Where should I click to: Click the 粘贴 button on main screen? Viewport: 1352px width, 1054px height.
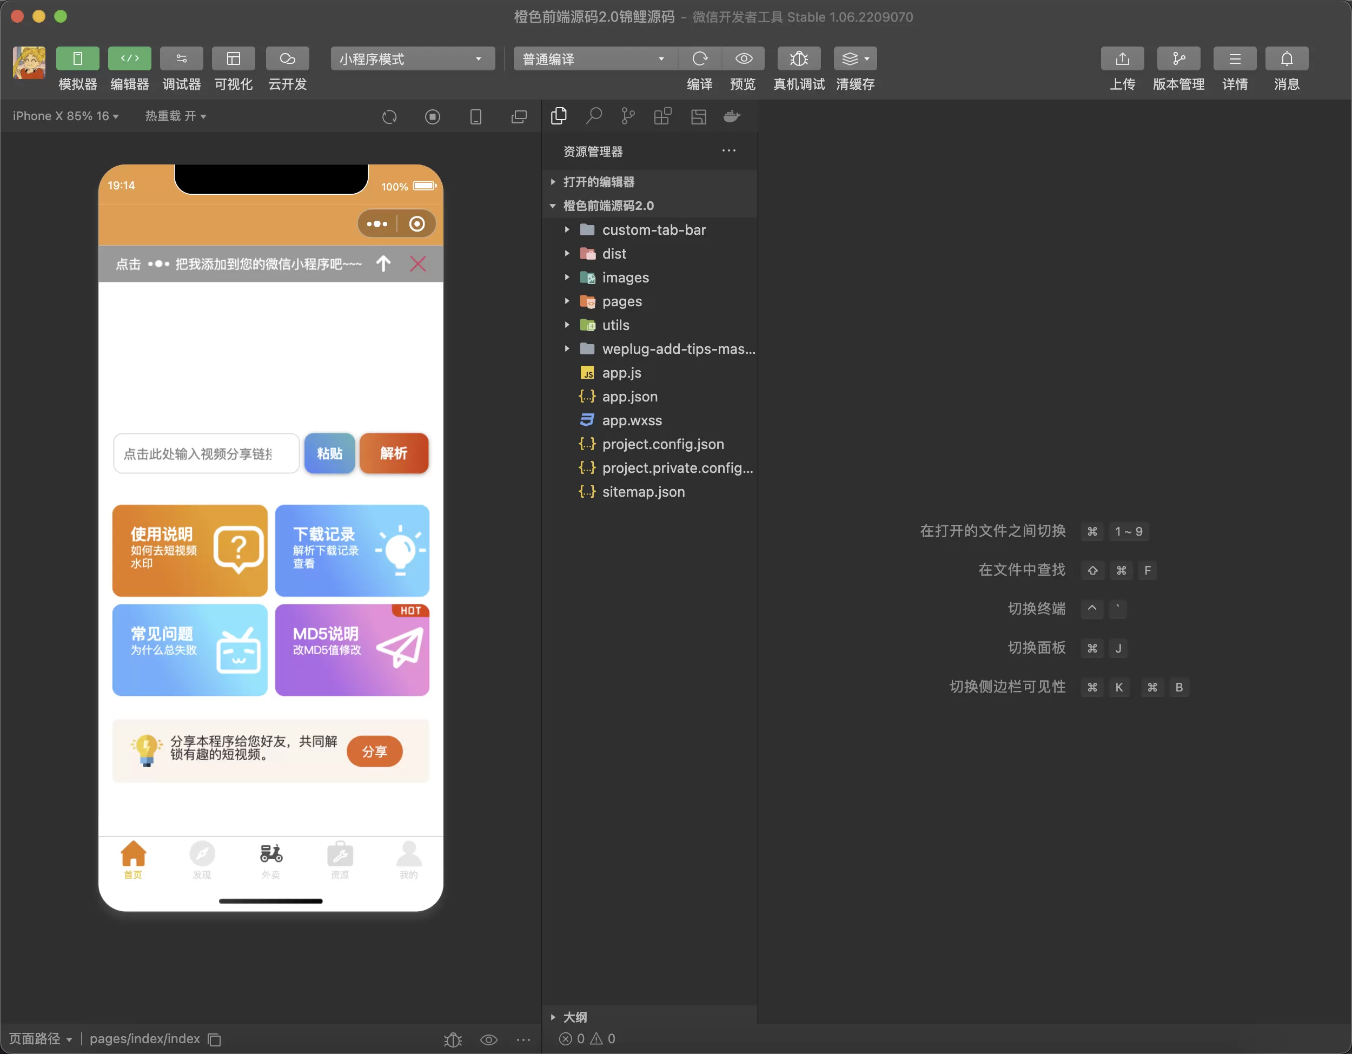[x=329, y=453]
